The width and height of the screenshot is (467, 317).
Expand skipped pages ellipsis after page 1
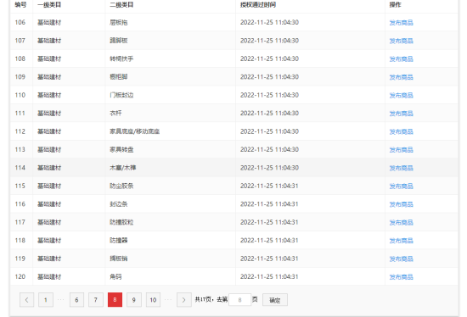(61, 299)
